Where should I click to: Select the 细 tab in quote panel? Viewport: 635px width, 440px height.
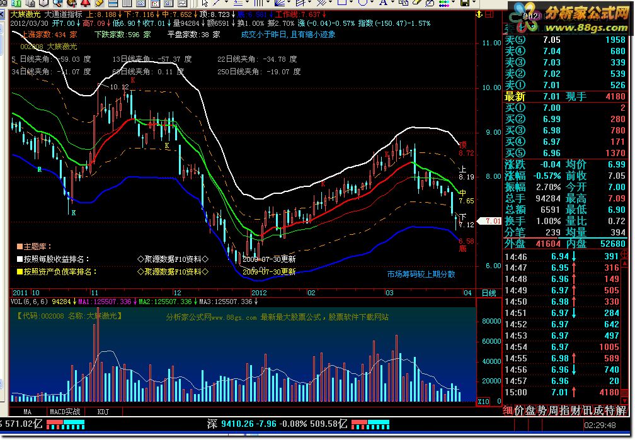(508, 410)
